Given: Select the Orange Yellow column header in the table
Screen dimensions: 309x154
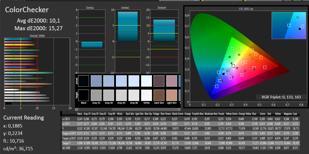Looking at the screenshot, I should pos(245,114).
